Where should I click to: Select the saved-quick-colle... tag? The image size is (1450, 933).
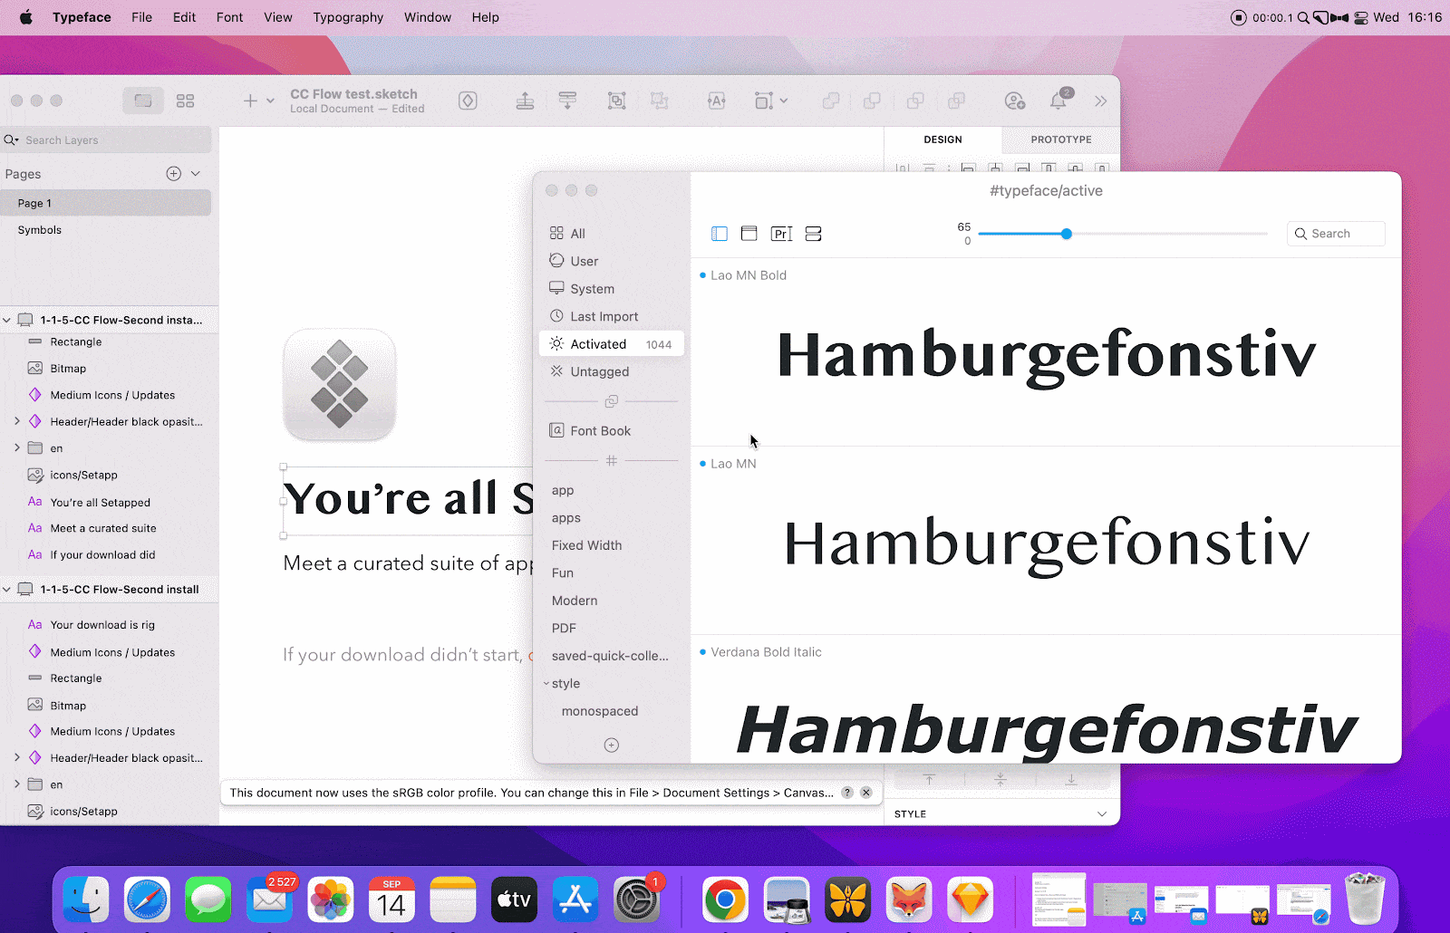click(x=611, y=656)
